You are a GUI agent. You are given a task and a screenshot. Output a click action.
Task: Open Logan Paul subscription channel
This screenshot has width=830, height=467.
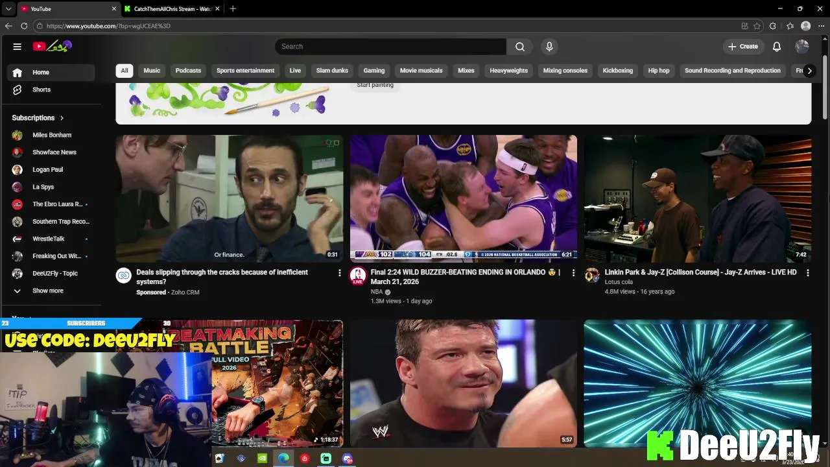51,170
